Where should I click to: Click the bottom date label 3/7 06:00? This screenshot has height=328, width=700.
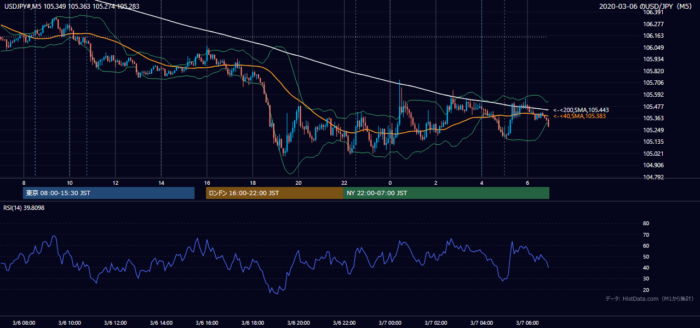pos(527,323)
